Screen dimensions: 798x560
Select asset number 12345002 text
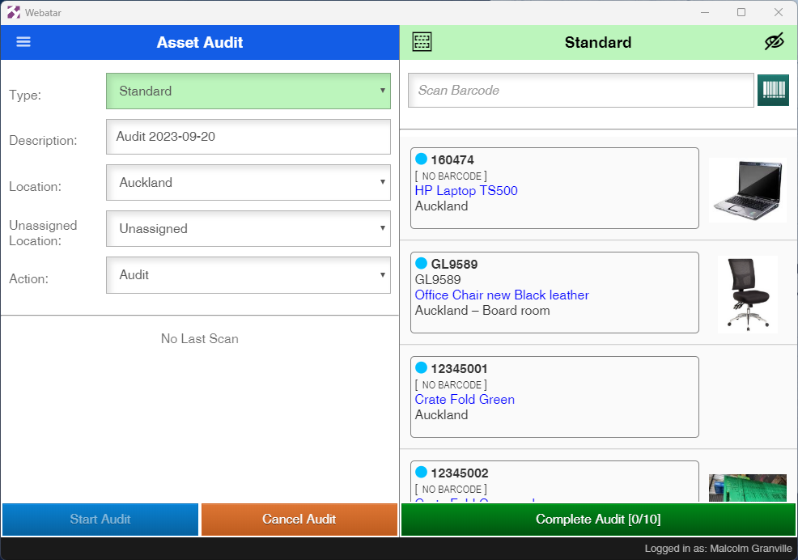coord(460,473)
